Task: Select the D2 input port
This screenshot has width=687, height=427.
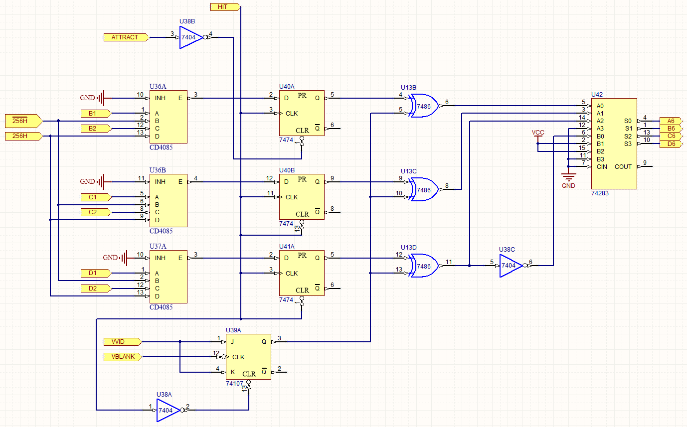Action: pyautogui.click(x=96, y=288)
